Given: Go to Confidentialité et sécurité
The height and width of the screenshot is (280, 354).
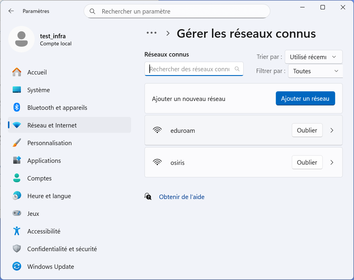Looking at the screenshot, I should (x=62, y=249).
